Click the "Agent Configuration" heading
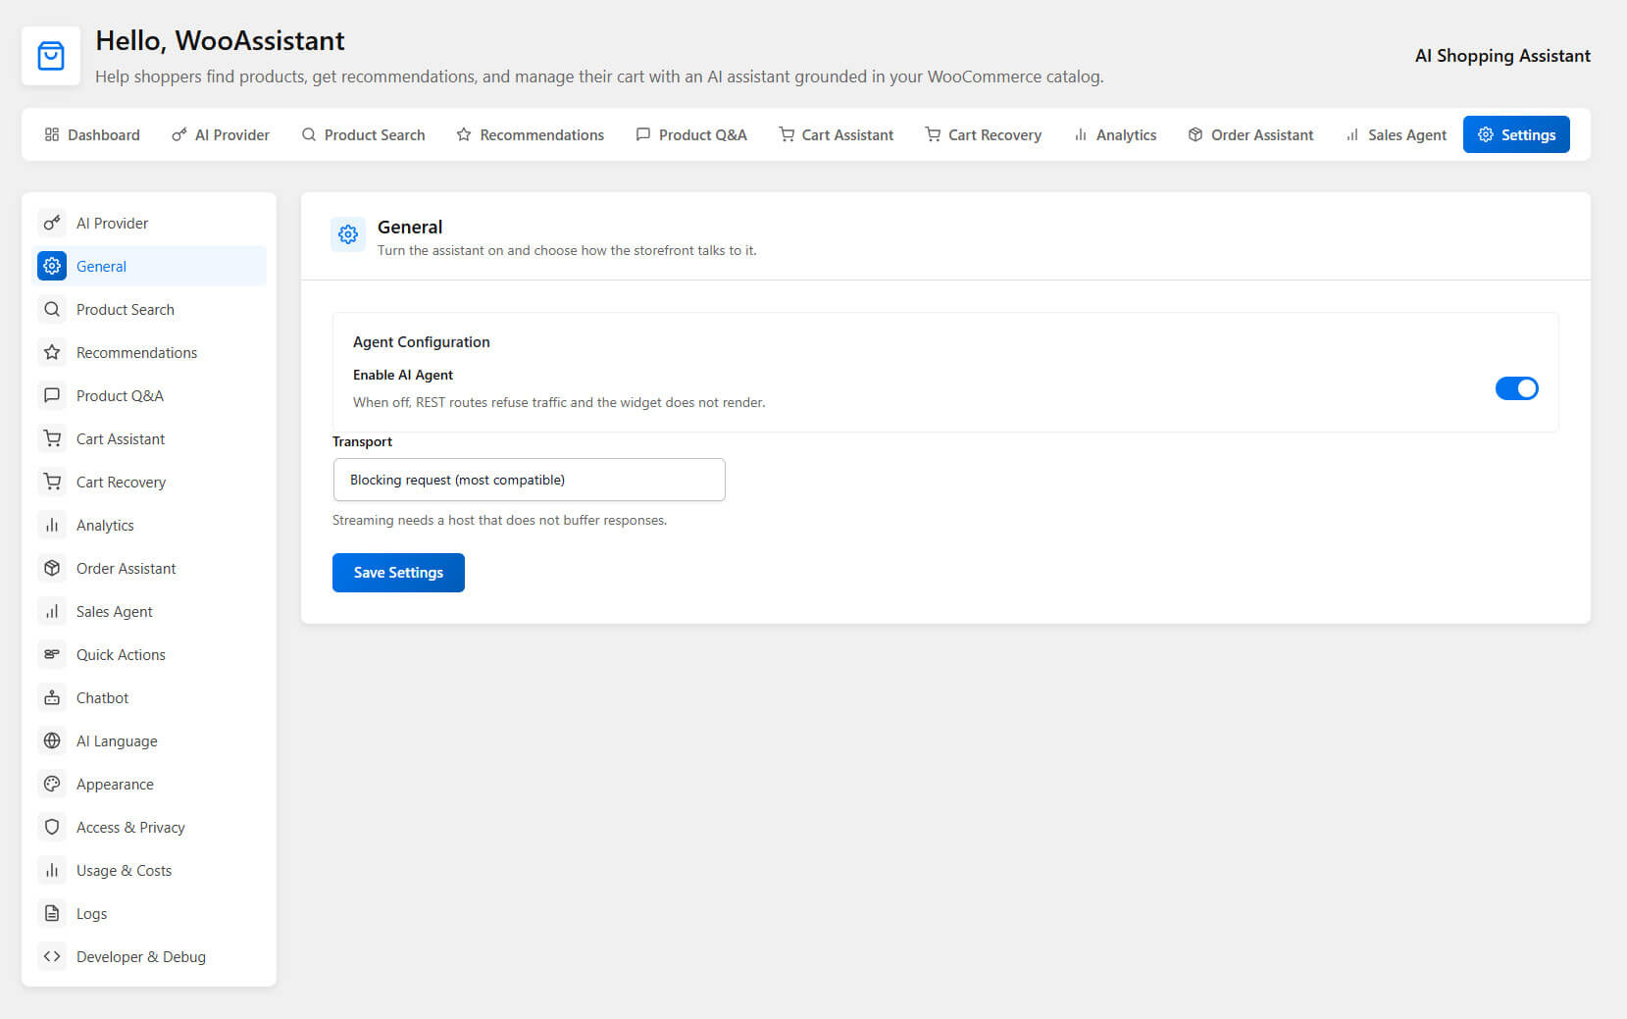This screenshot has width=1627, height=1019. (422, 342)
